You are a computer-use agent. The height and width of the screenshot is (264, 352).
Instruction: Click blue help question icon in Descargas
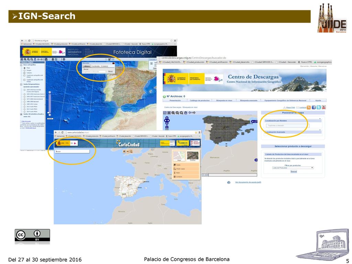tap(229, 183)
